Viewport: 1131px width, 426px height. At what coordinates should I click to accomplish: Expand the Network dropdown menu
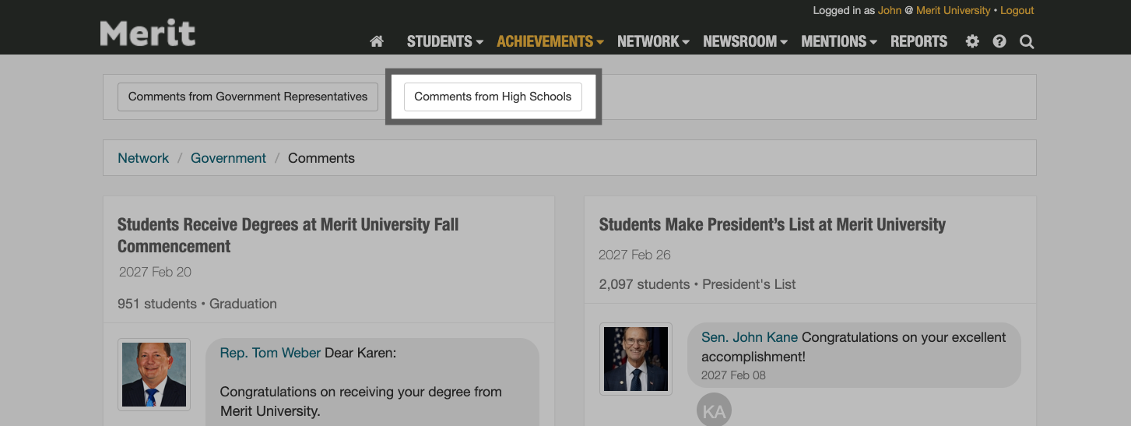pos(653,41)
